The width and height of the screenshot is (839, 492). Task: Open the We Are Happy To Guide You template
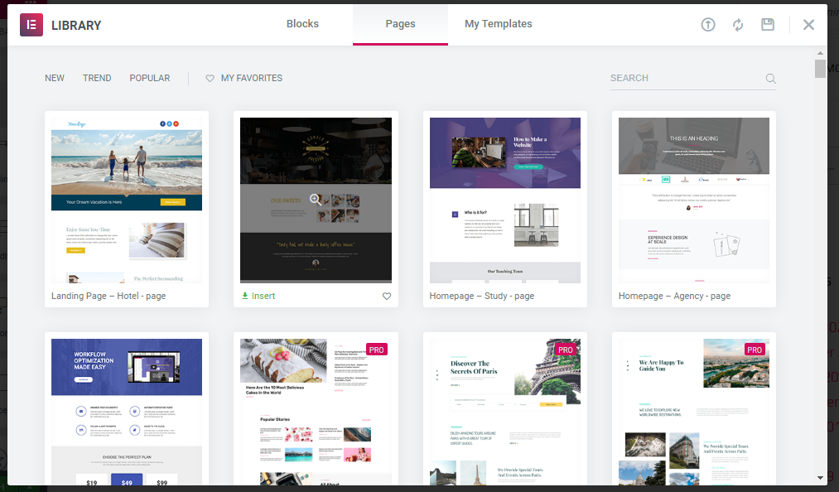[x=694, y=412]
